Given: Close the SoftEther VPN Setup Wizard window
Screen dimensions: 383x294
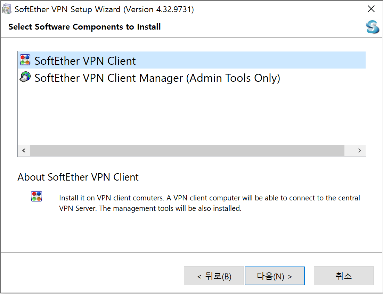Looking at the screenshot, I should coord(371,9).
